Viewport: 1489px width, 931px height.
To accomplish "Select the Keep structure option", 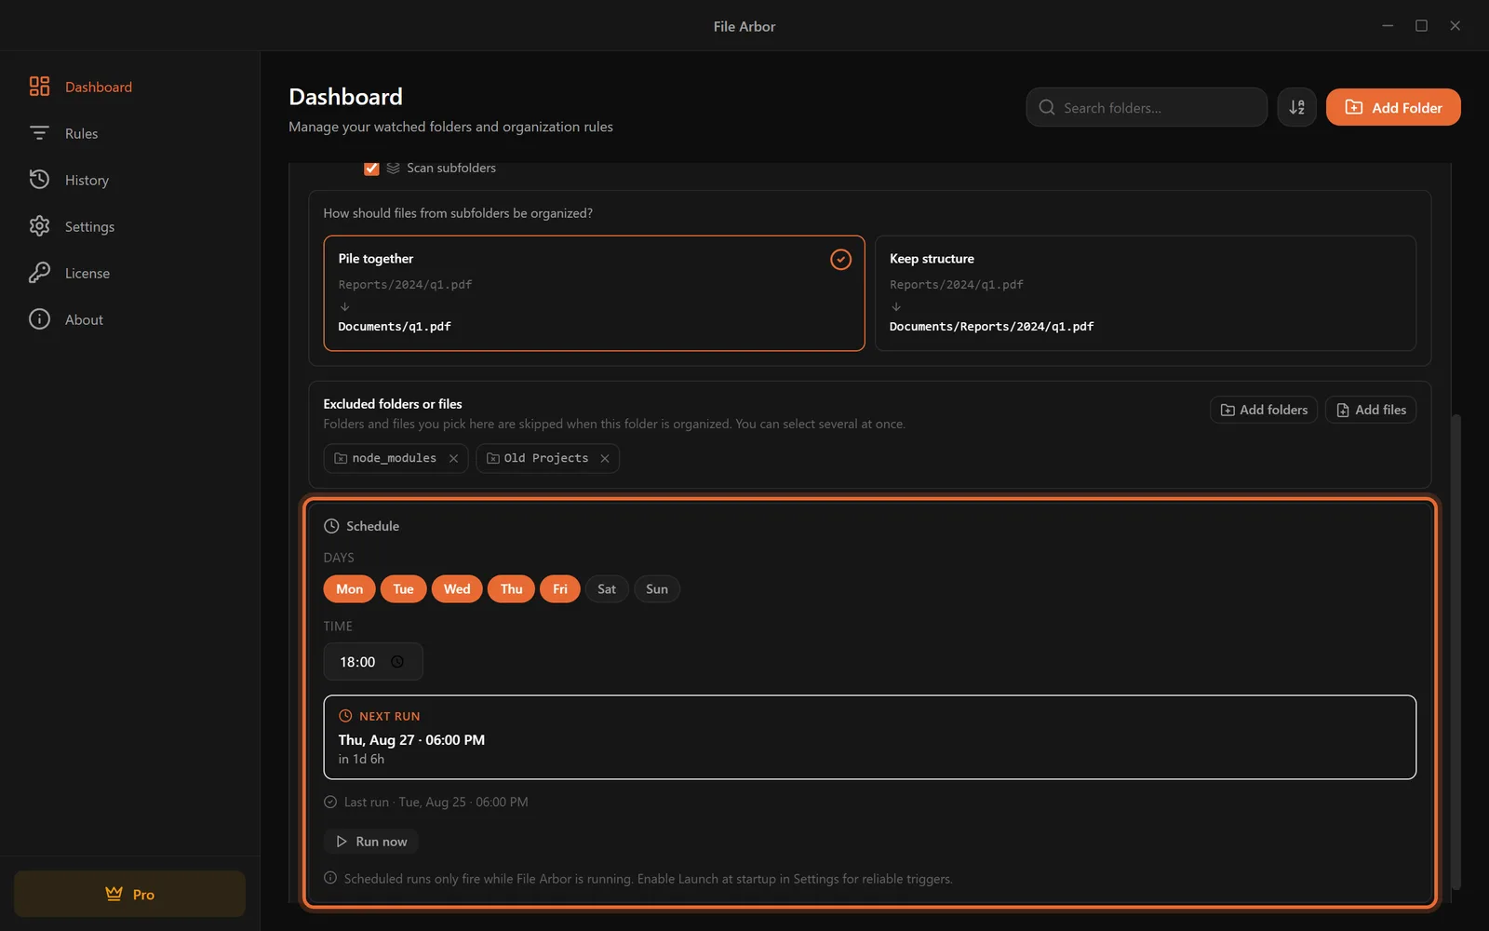I will [1146, 292].
